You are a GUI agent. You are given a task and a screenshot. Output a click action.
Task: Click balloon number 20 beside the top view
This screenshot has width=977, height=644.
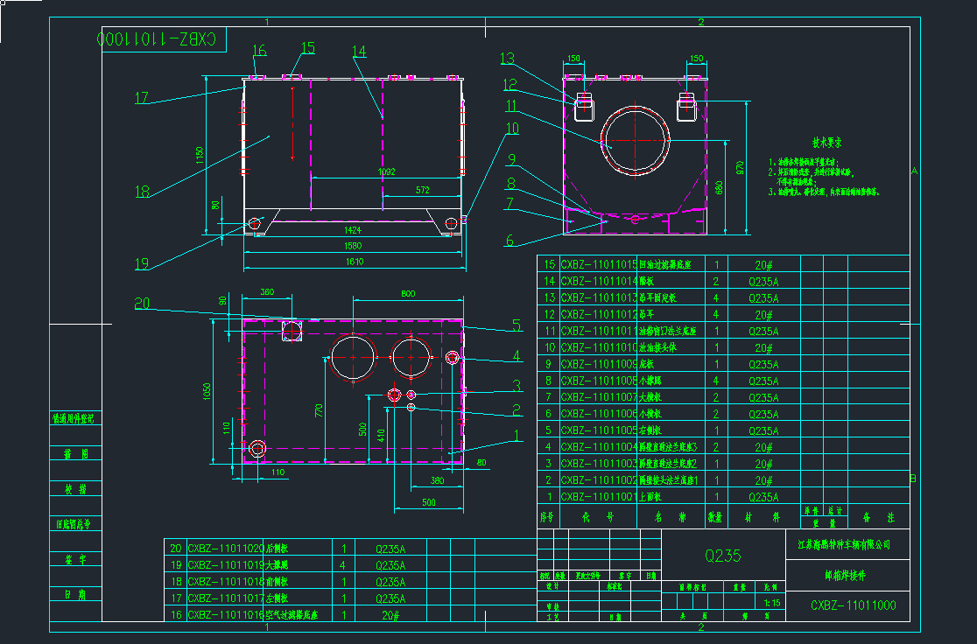(x=143, y=304)
